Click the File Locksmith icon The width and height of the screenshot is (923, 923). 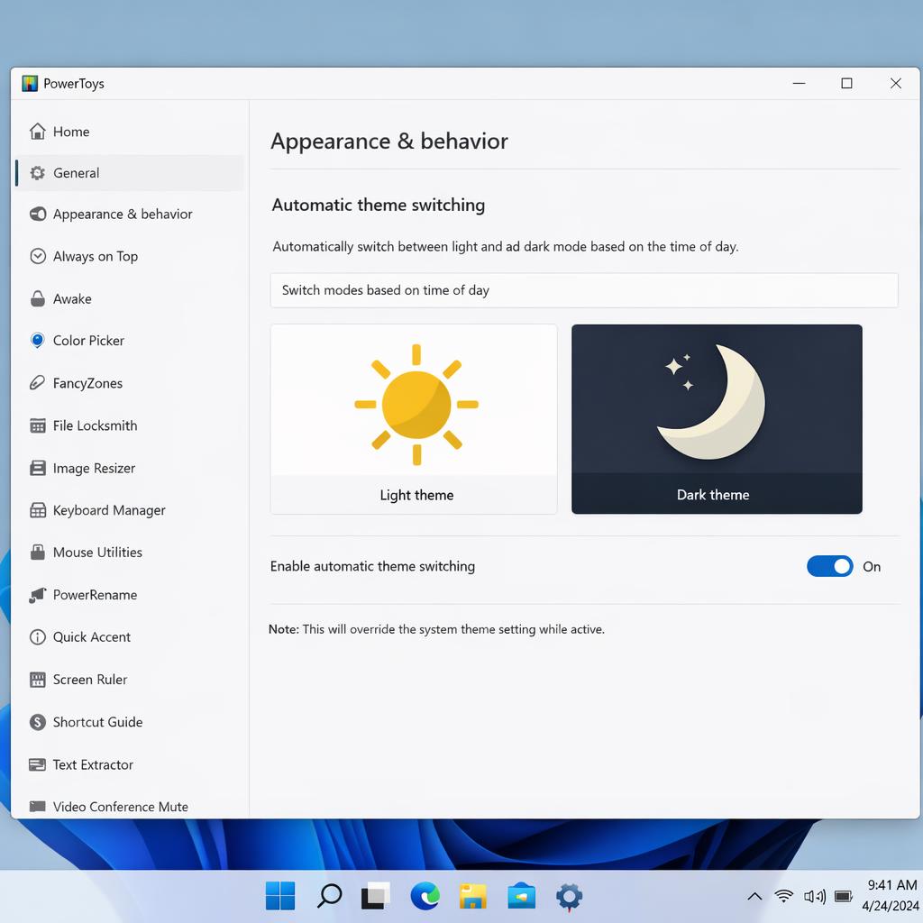point(38,425)
